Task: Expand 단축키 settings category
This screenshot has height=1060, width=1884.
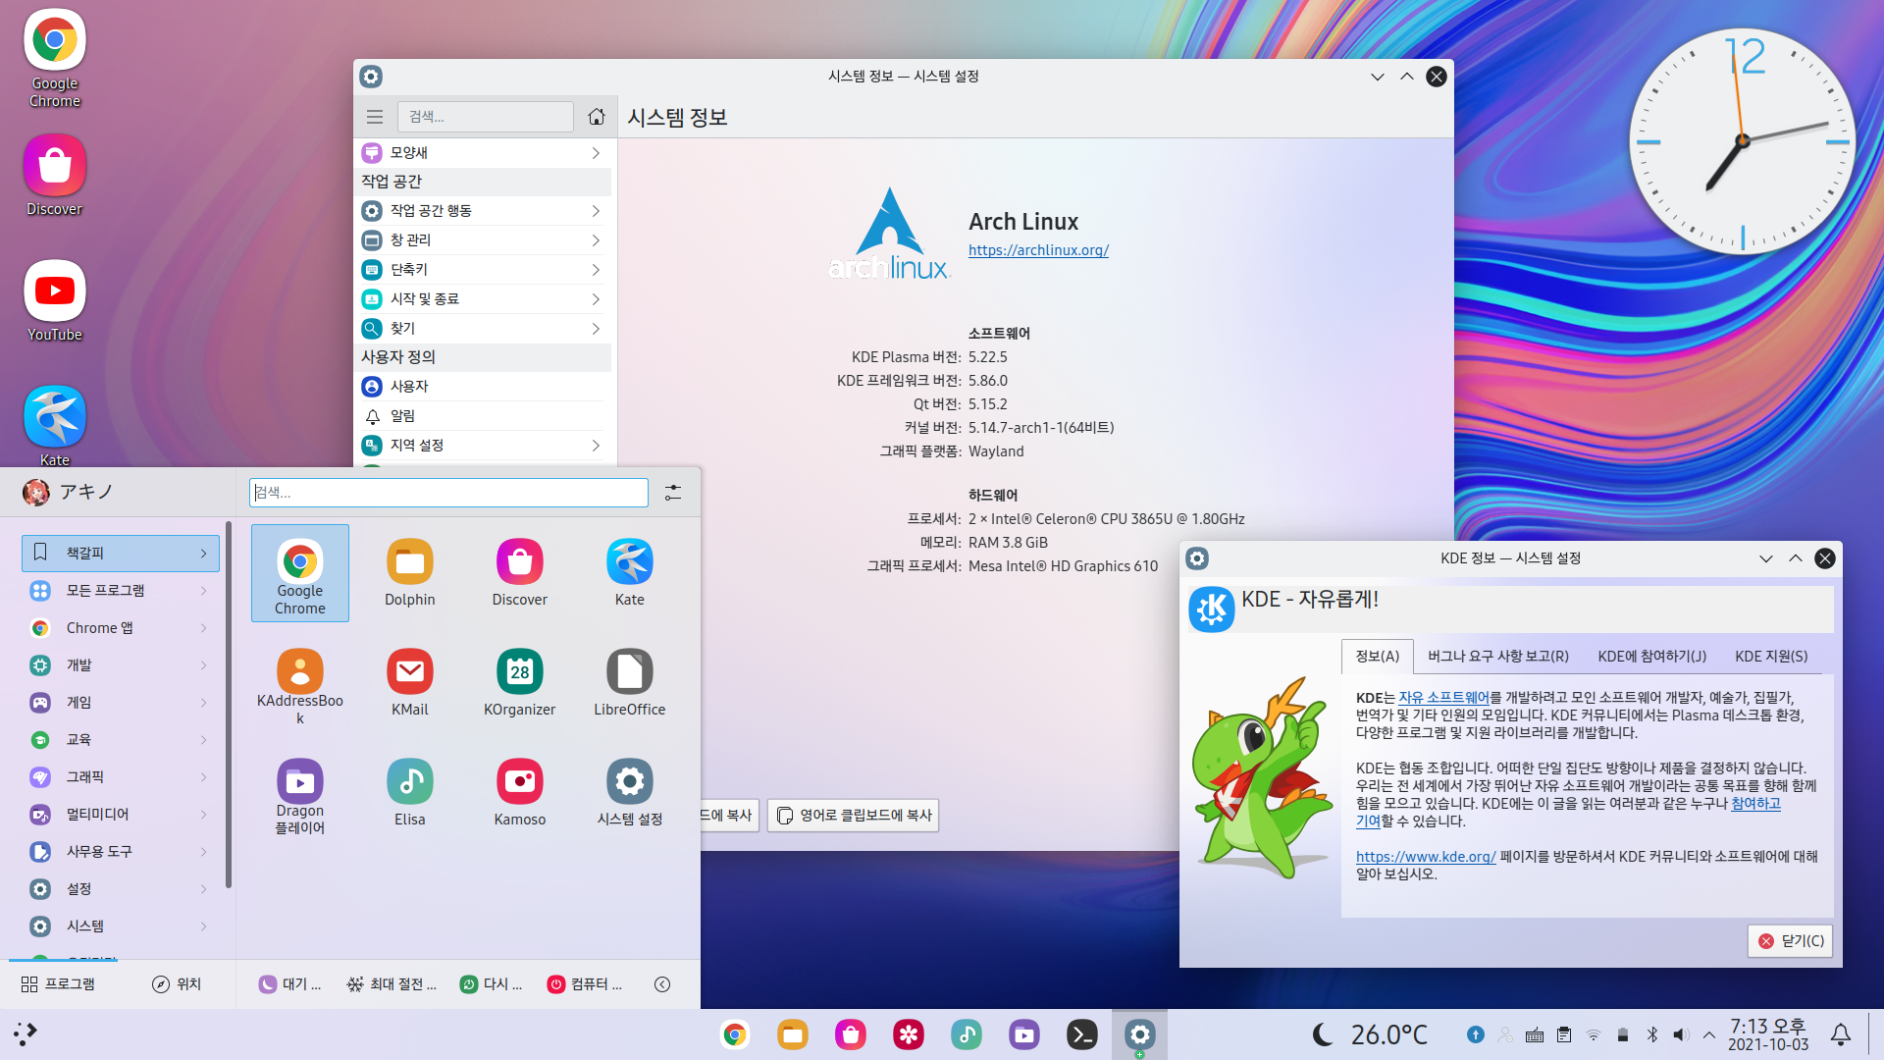Action: pos(485,270)
